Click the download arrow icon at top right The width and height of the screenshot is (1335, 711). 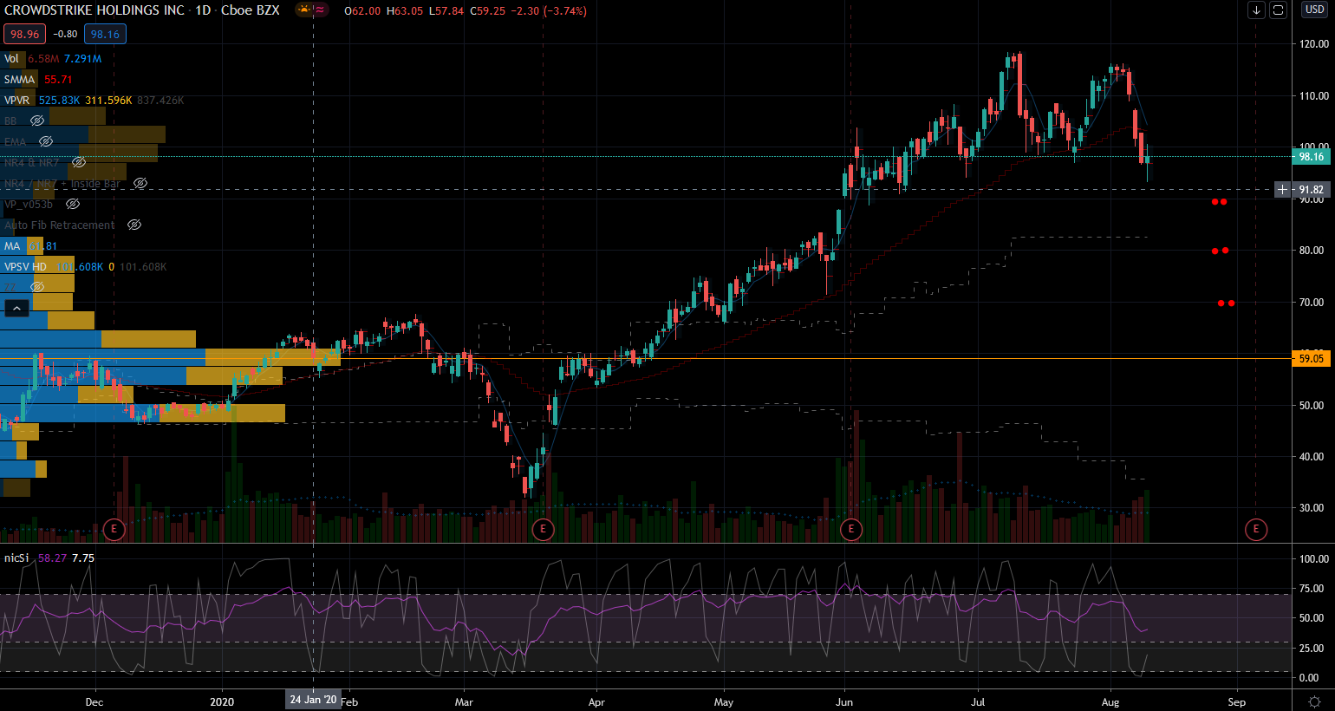(1257, 10)
